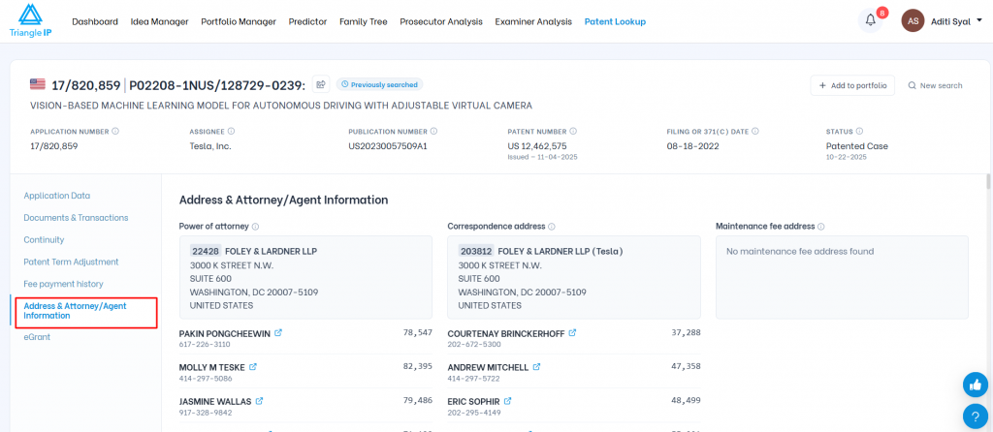This screenshot has width=993, height=432.
Task: Click patent number US 12,462,575
Action: (x=537, y=146)
